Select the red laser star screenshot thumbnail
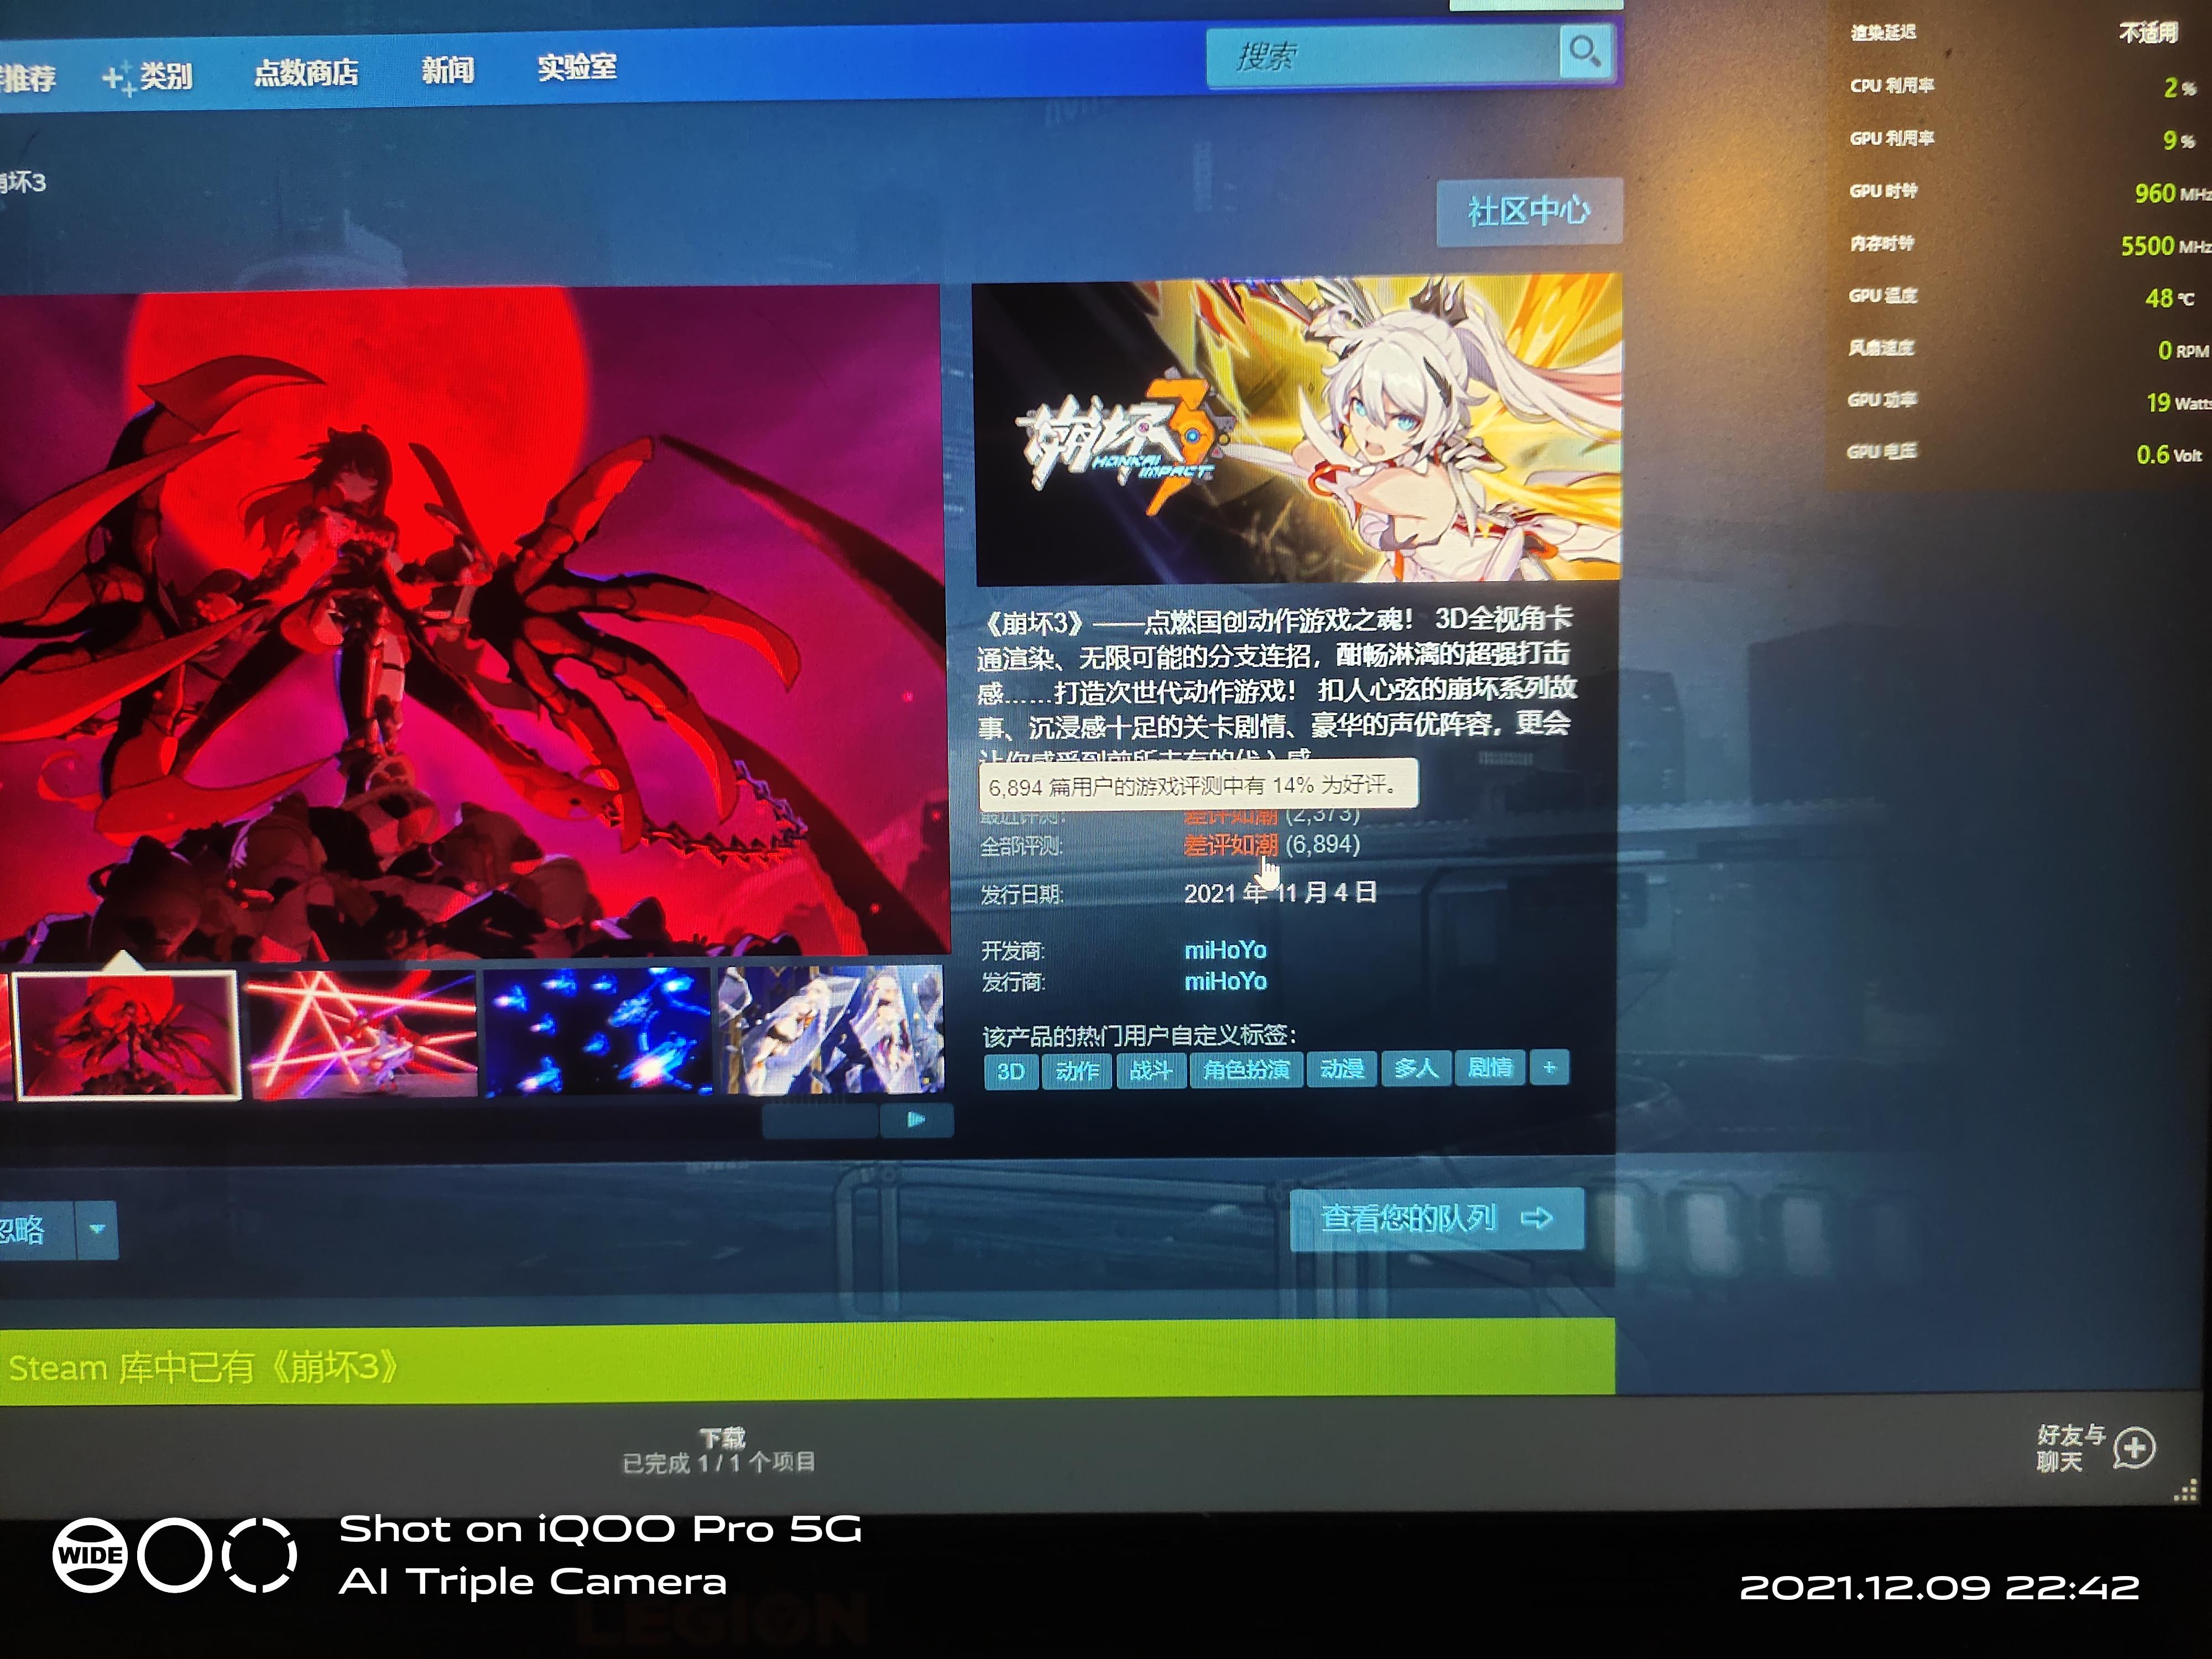Viewport: 2212px width, 1659px height. (361, 1033)
